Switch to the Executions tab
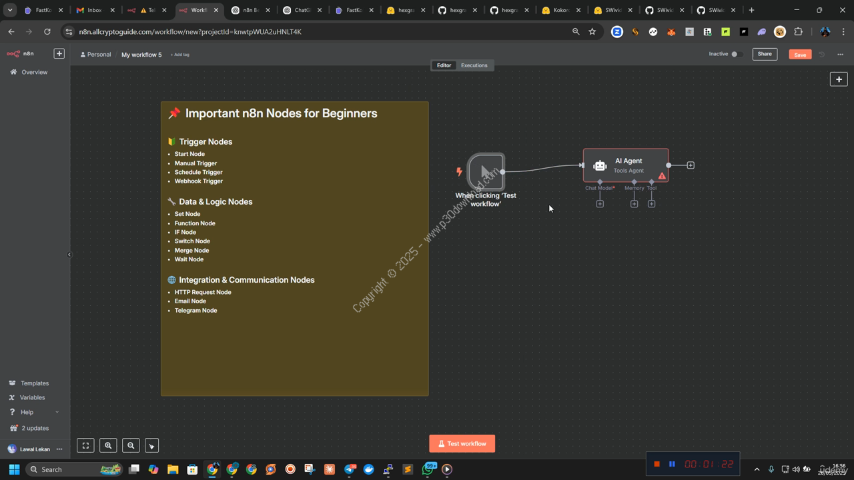This screenshot has height=480, width=854. pos(474,65)
